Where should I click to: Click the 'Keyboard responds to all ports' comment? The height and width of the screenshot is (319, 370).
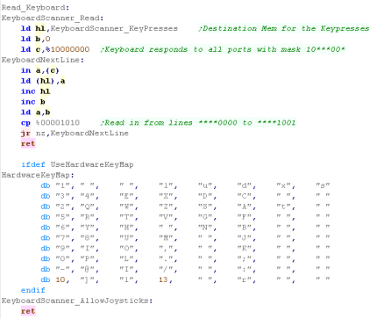[x=223, y=49]
